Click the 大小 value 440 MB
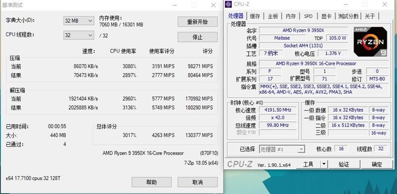 (x=58, y=135)
